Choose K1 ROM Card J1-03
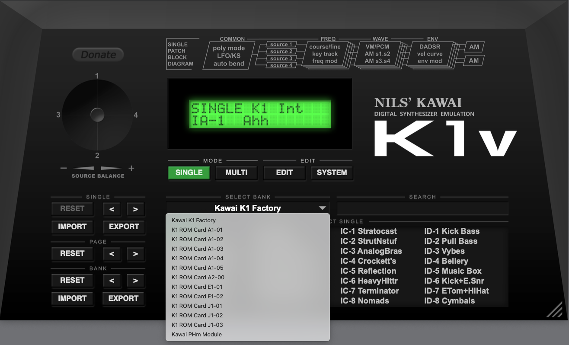 point(248,325)
